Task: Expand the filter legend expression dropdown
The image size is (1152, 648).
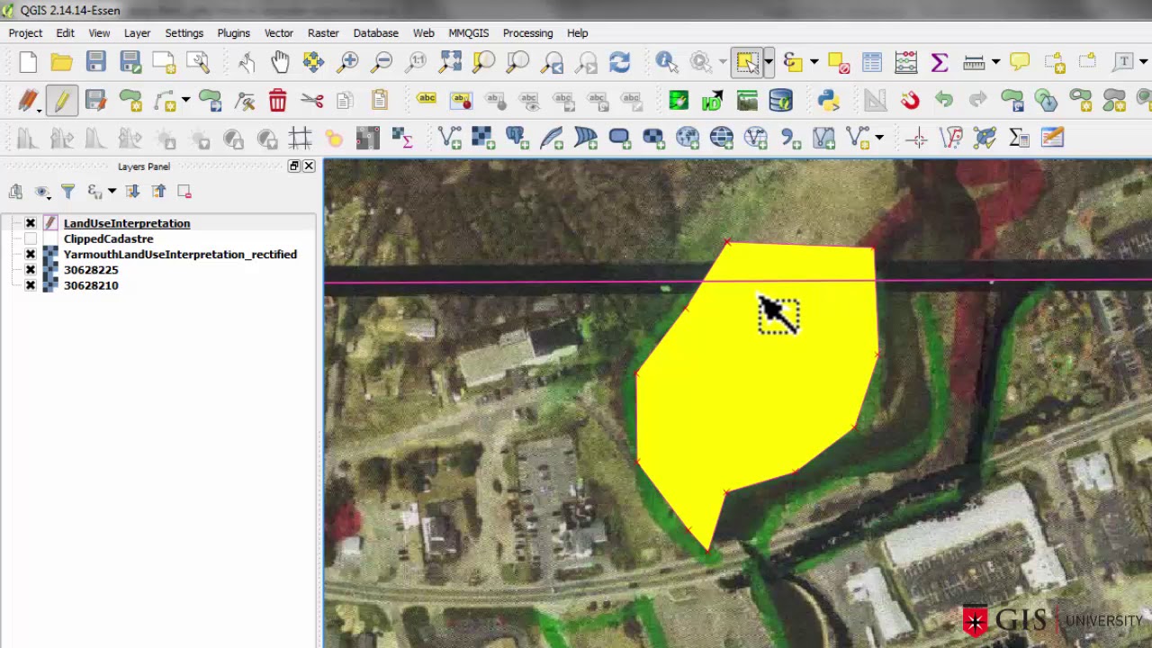Action: tap(112, 191)
